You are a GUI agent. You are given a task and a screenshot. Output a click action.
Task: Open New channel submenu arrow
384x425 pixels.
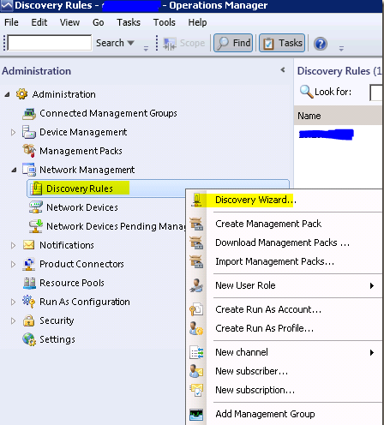pyautogui.click(x=372, y=352)
